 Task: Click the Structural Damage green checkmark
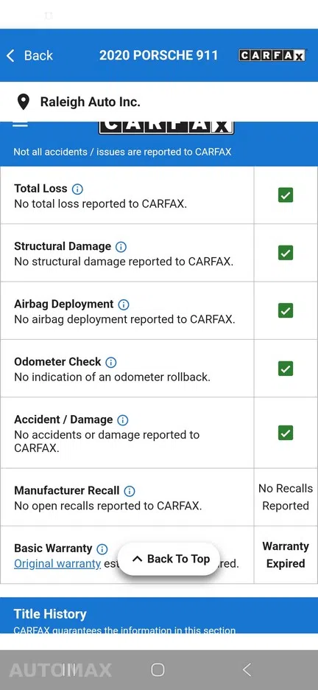(x=286, y=253)
